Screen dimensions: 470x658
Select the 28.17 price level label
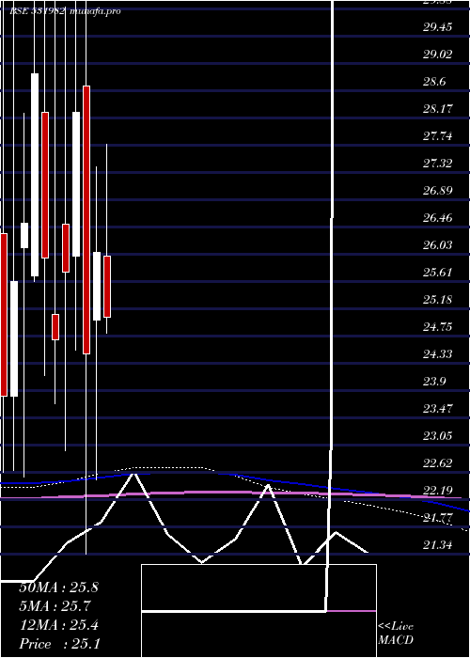coord(438,109)
